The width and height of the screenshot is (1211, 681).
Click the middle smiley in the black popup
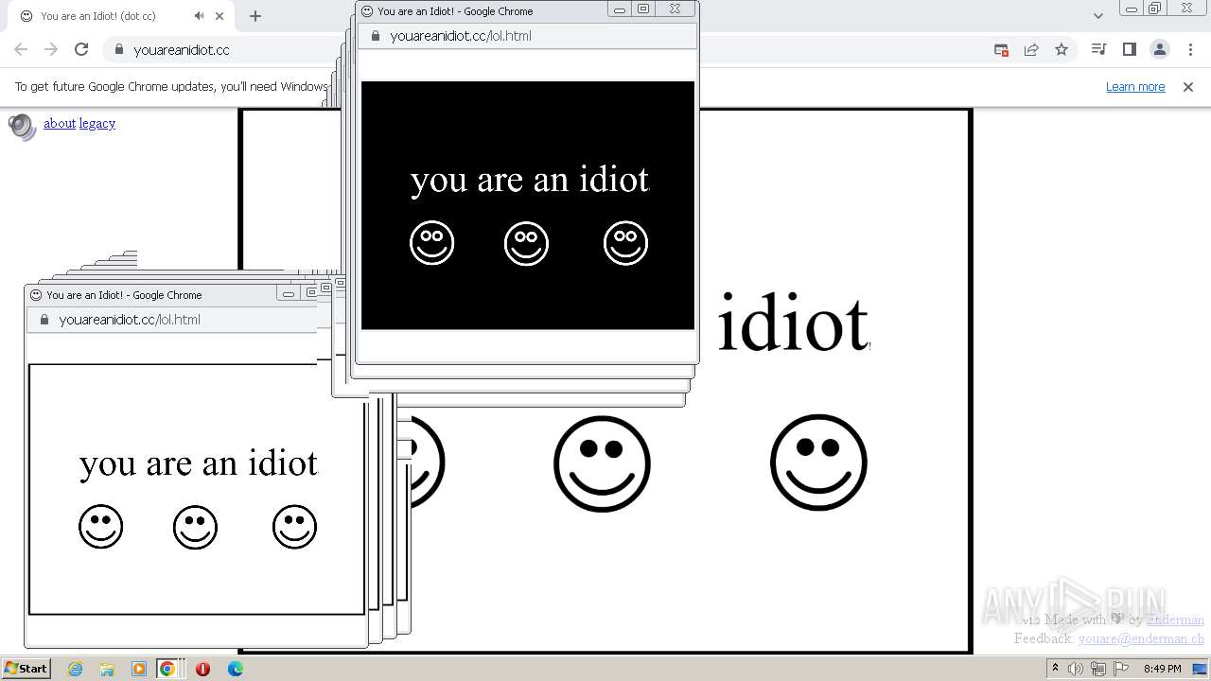(526, 243)
